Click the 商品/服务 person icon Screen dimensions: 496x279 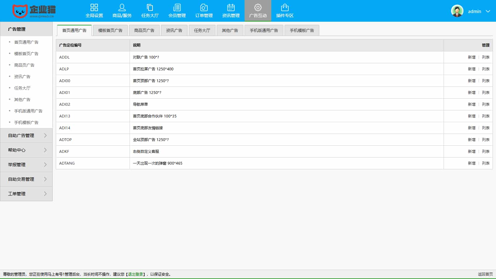pos(122,7)
